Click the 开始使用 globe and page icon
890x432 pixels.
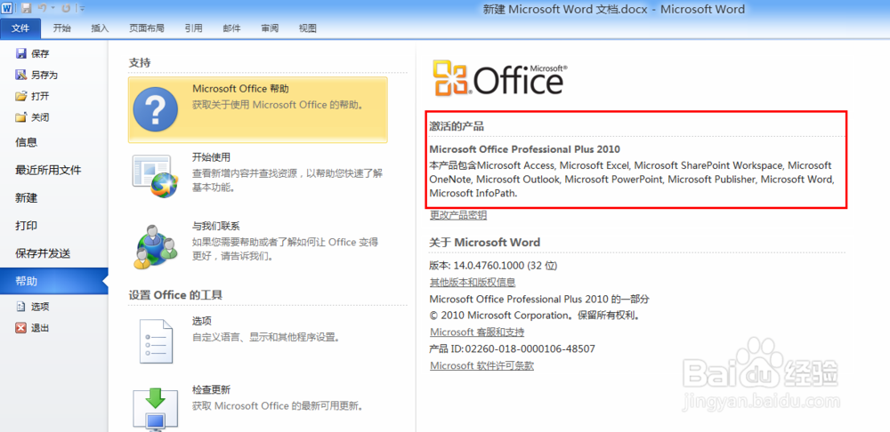pos(156,176)
